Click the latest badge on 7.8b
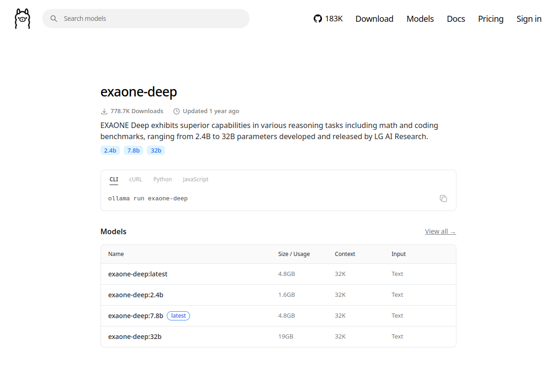 (x=178, y=316)
